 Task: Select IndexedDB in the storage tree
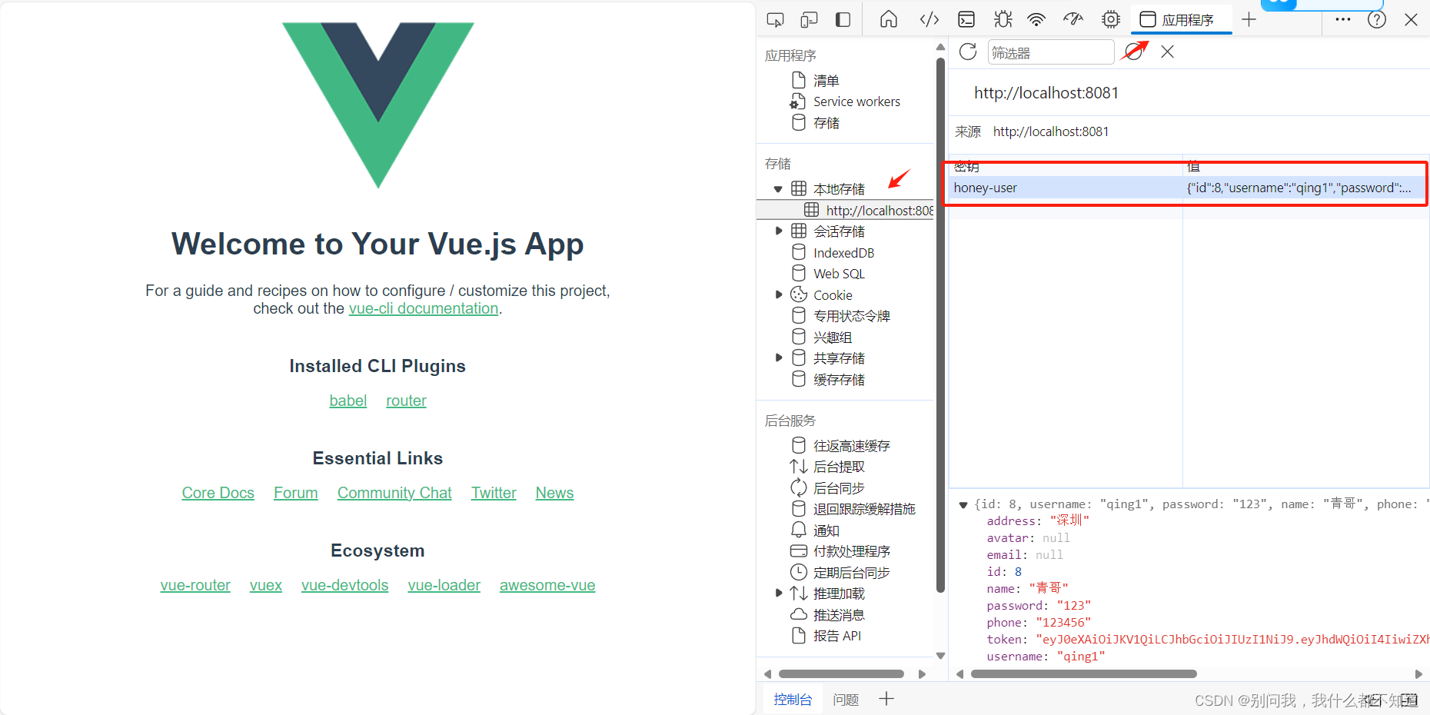tap(843, 253)
